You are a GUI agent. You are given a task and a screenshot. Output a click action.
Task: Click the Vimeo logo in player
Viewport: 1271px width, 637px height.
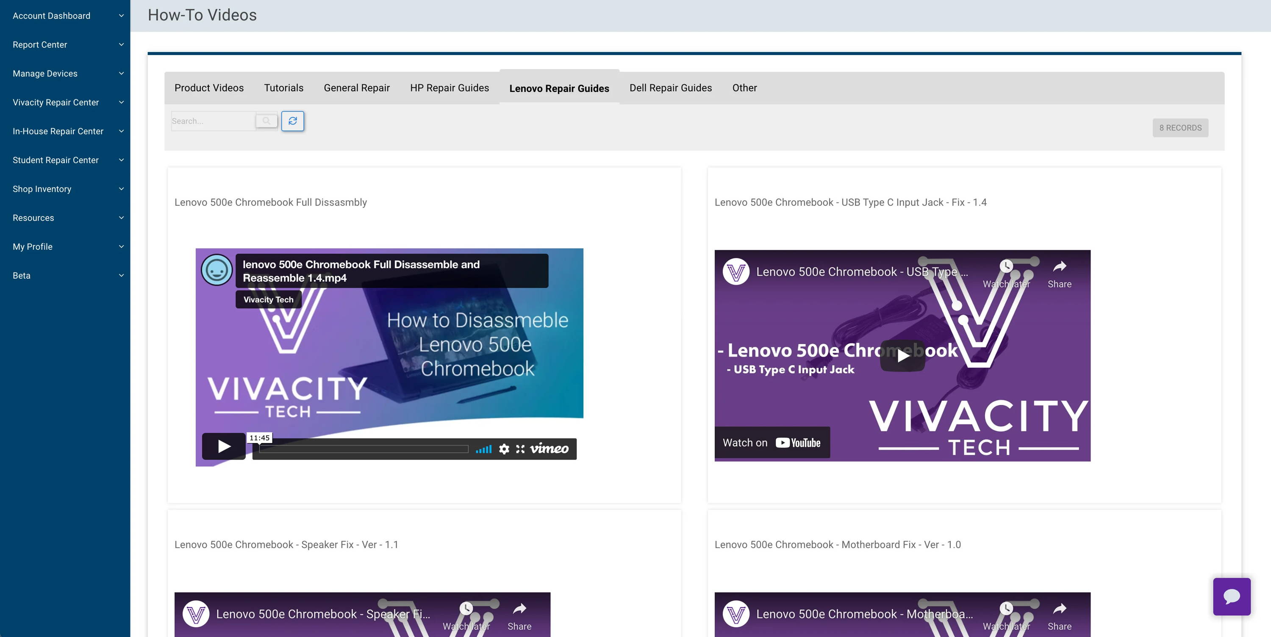tap(549, 448)
